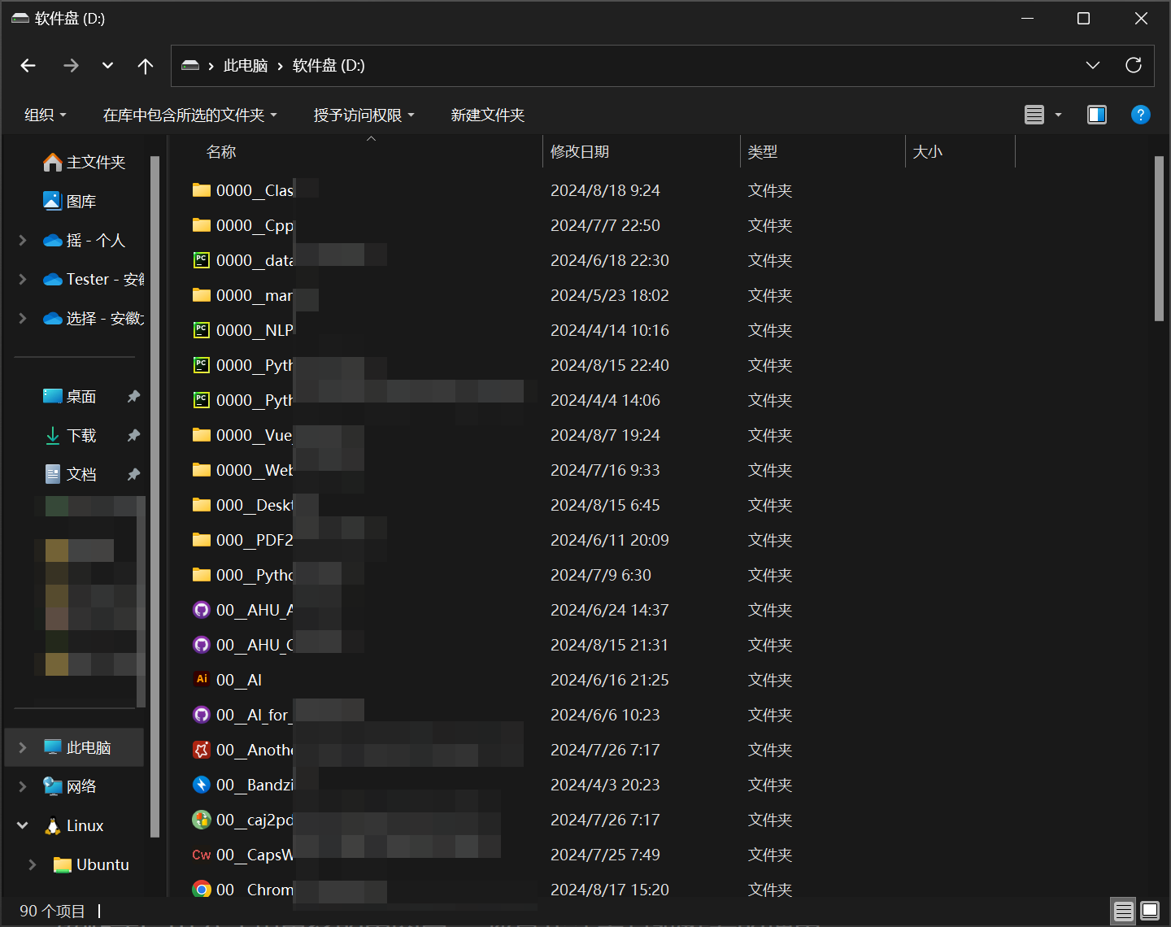Viewport: 1171px width, 927px height.
Task: Click the pin icon beside 下载
Action: pos(133,436)
